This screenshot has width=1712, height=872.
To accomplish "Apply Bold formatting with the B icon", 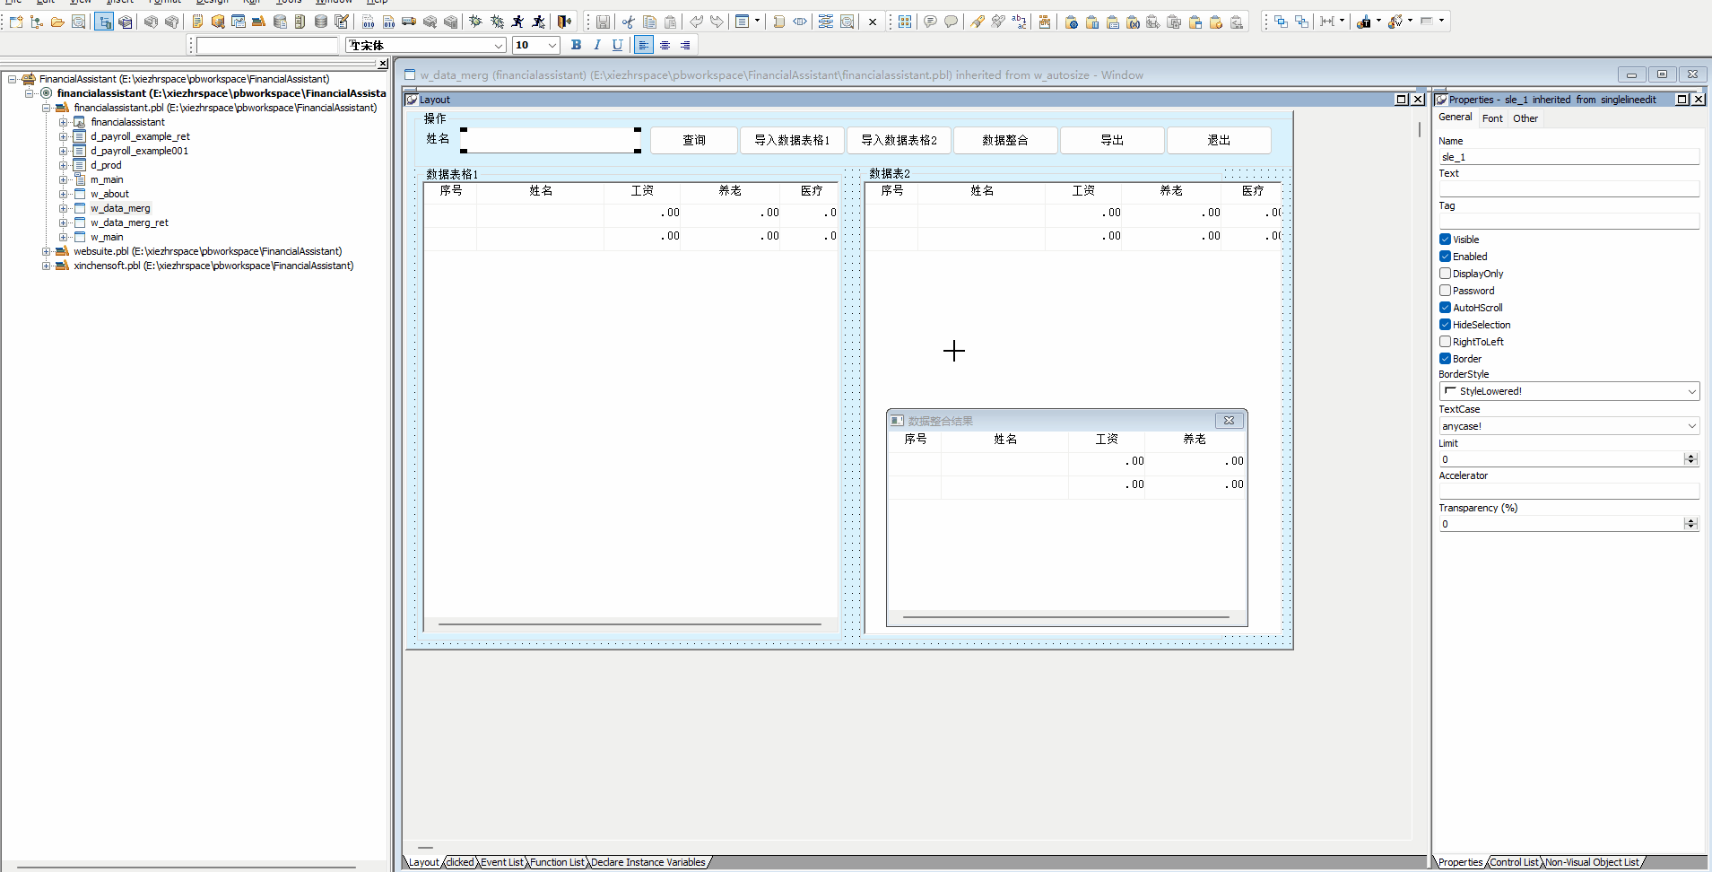I will pos(576,45).
